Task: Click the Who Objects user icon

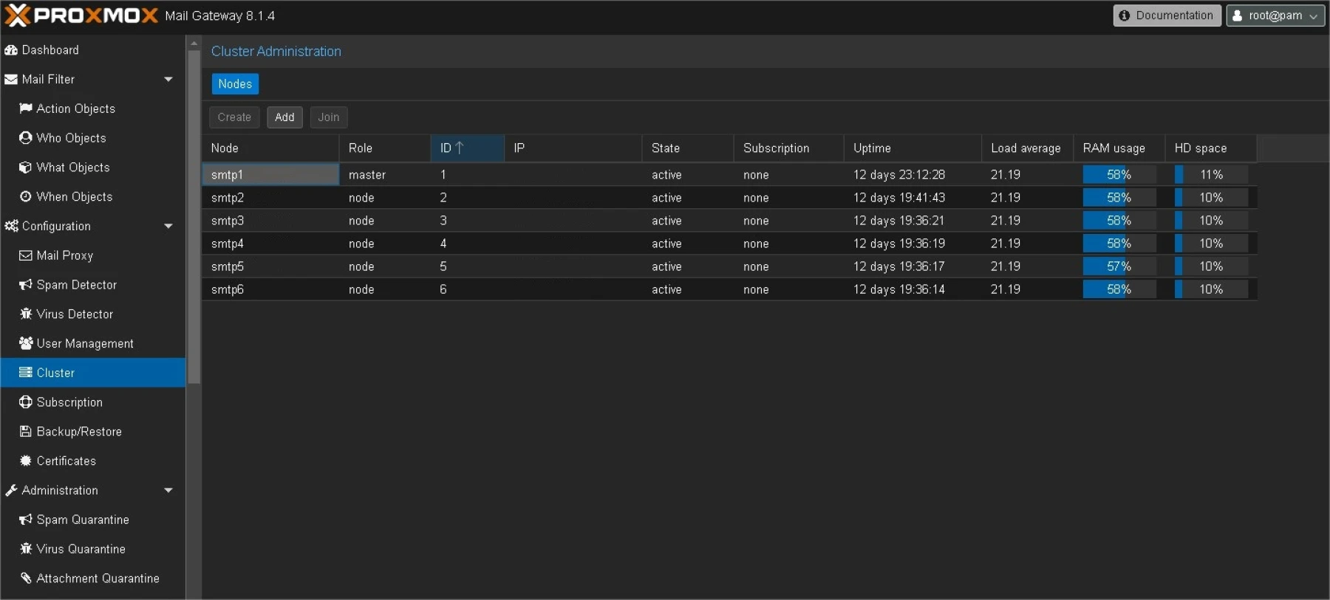Action: [26, 138]
